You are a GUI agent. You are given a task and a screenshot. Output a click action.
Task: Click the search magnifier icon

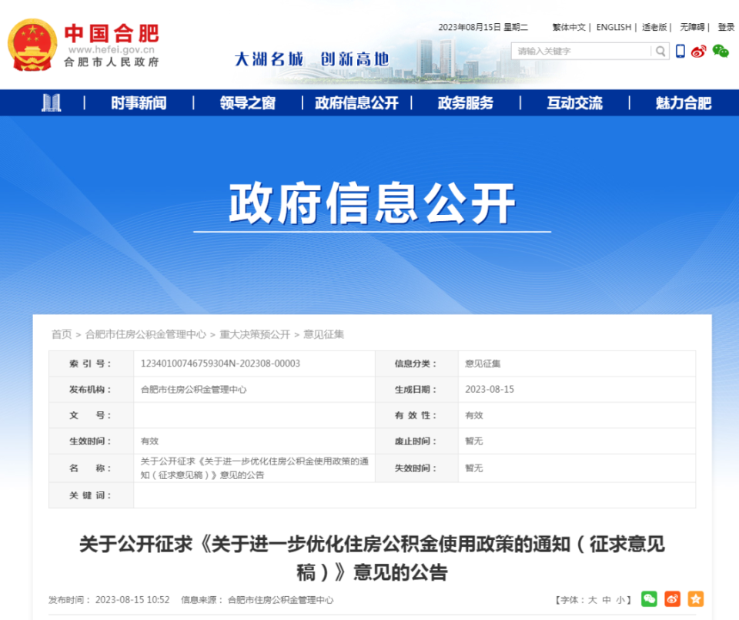click(x=660, y=52)
